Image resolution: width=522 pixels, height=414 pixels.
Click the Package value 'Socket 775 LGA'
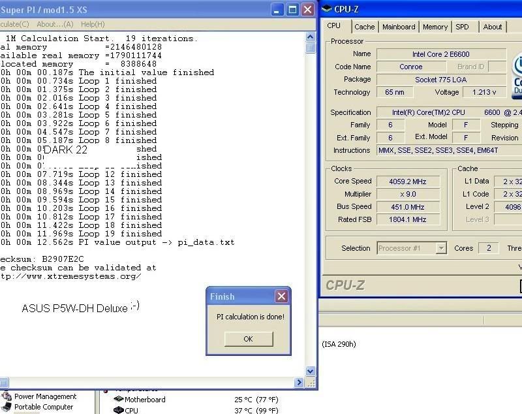(441, 80)
